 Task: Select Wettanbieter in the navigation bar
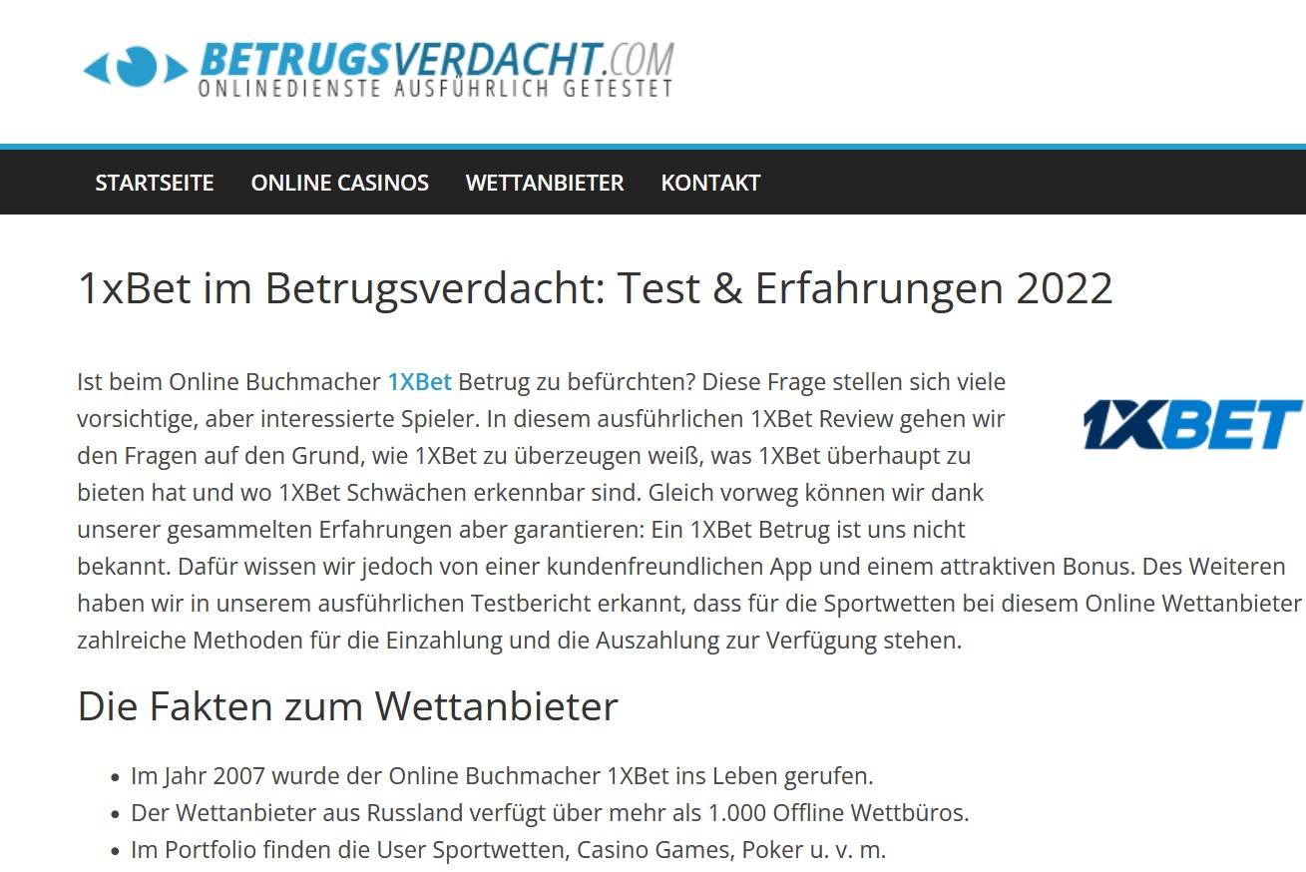pyautogui.click(x=545, y=183)
